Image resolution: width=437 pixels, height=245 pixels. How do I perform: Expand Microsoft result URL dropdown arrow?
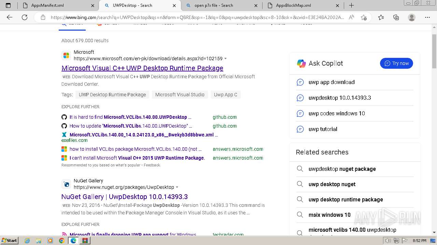(x=226, y=59)
